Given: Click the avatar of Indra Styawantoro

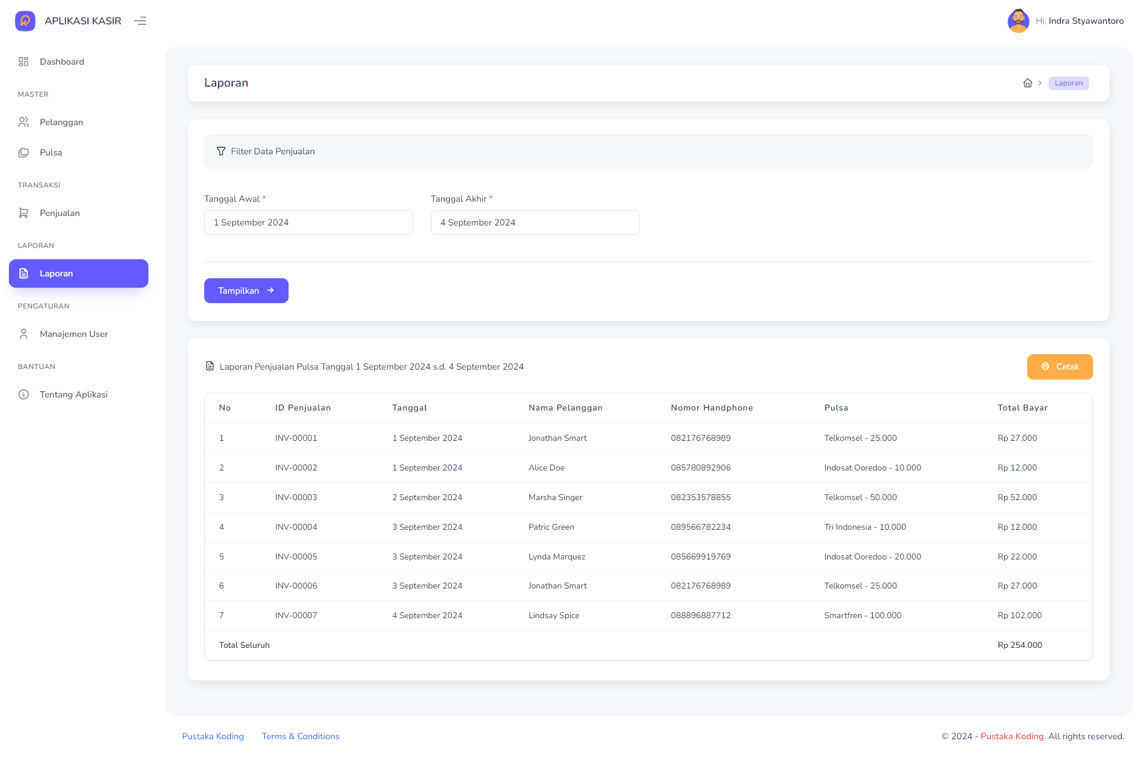Looking at the screenshot, I should click(1018, 21).
